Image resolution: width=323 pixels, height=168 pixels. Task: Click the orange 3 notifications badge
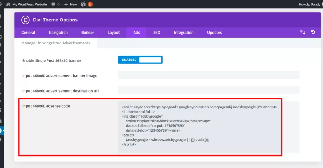pos(90,4)
